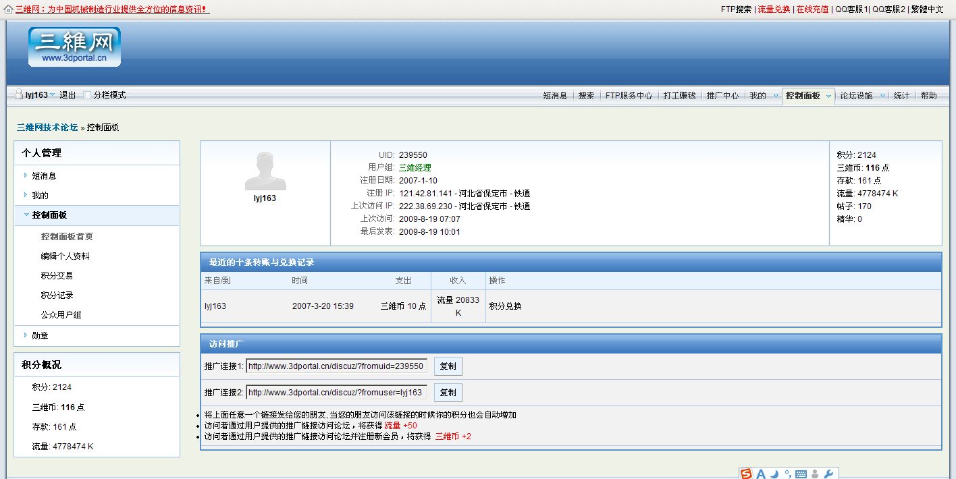
Task: Click the 上次访问 IP 222.38.69.230
Action: coord(425,206)
